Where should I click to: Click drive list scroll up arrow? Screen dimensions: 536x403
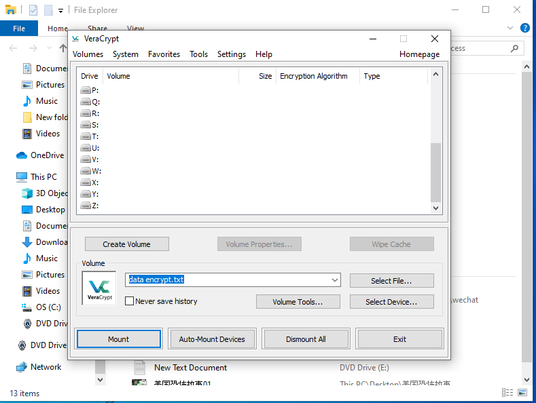pyautogui.click(x=435, y=74)
